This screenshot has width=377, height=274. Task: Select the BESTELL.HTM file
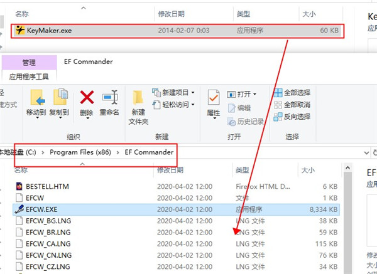click(x=176, y=186)
